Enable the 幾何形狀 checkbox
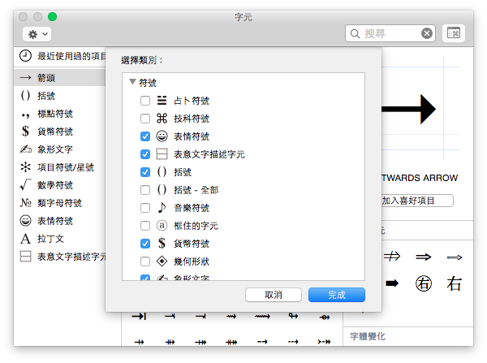The image size is (487, 363). pyautogui.click(x=145, y=261)
